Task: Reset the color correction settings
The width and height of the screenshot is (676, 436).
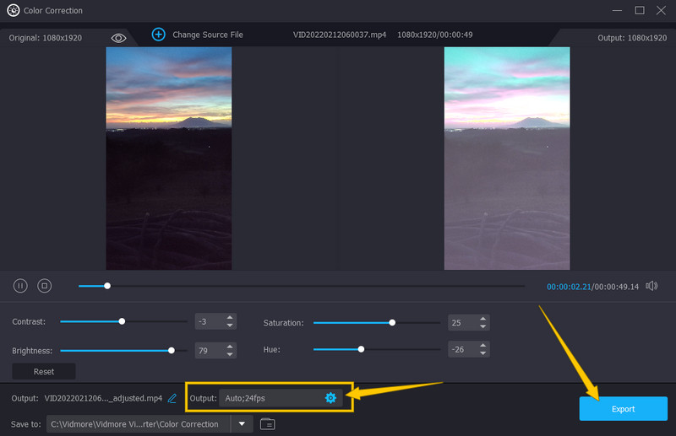Action: point(44,371)
